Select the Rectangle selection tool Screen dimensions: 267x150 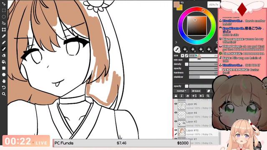pos(4,10)
